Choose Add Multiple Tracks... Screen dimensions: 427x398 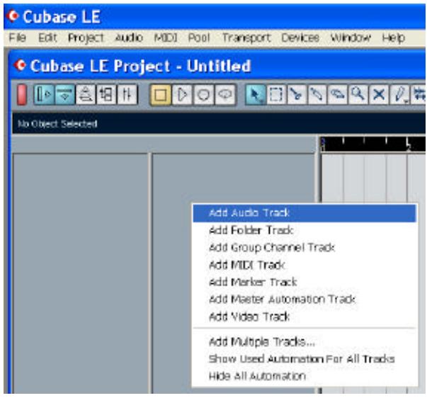click(x=304, y=341)
